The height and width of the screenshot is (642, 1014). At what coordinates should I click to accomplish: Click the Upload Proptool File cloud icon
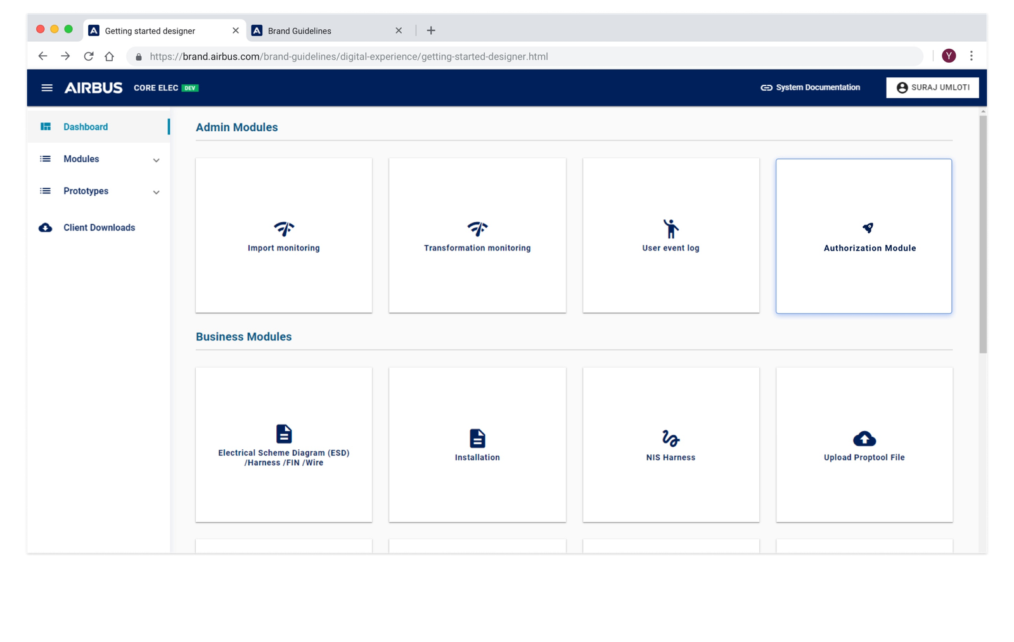(864, 439)
